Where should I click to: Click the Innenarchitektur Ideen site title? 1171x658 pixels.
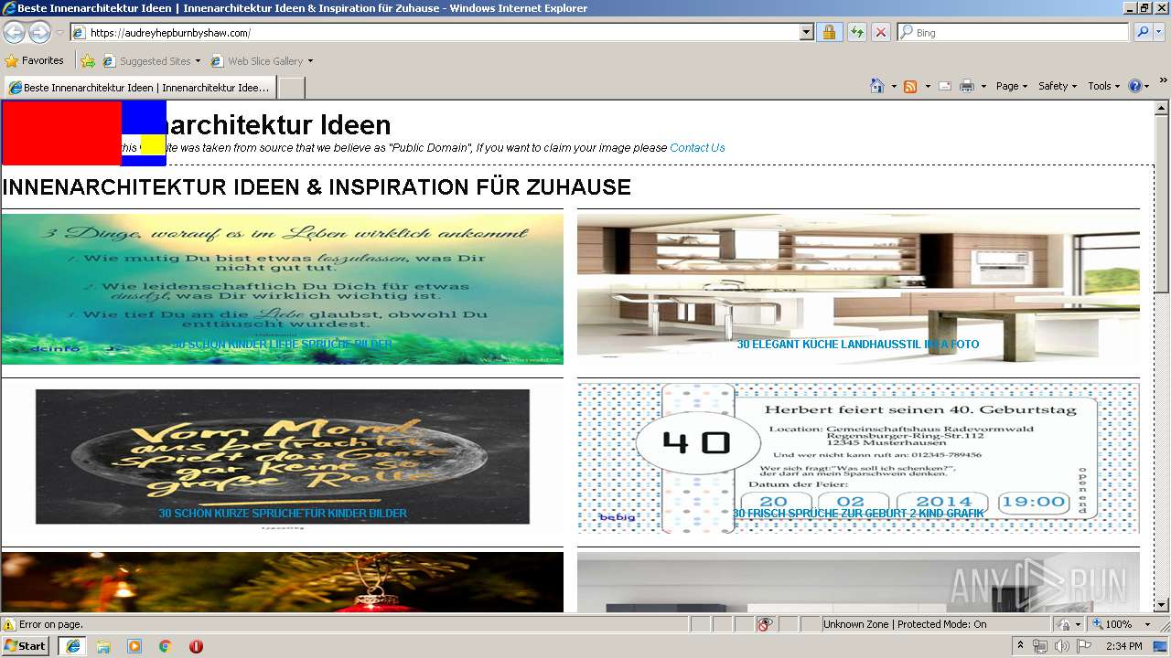pos(277,125)
